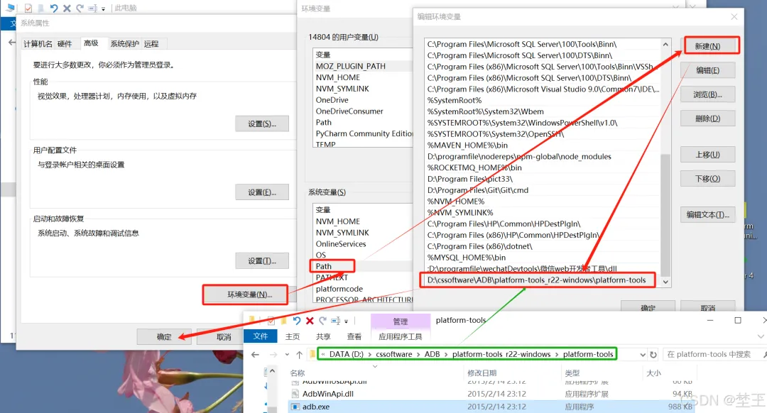Sort files by the 修改日期 column header
Image resolution: width=767 pixels, height=413 pixels.
[x=482, y=373]
